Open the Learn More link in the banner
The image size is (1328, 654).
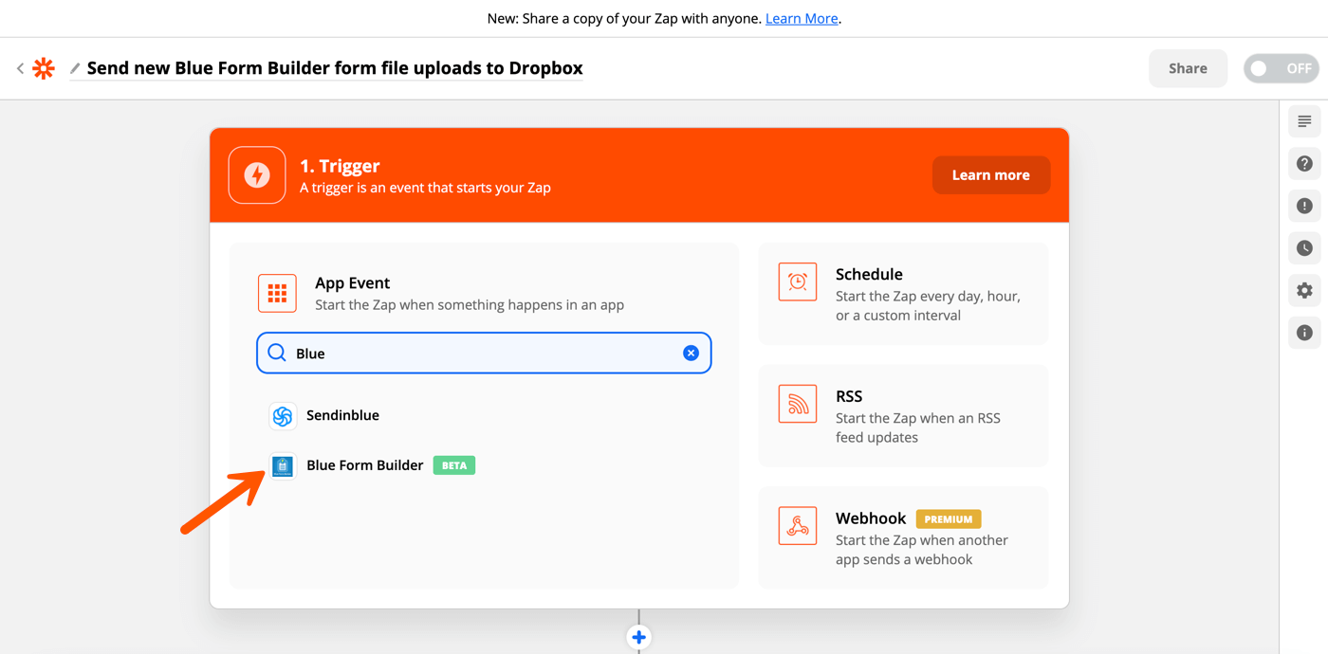point(801,18)
